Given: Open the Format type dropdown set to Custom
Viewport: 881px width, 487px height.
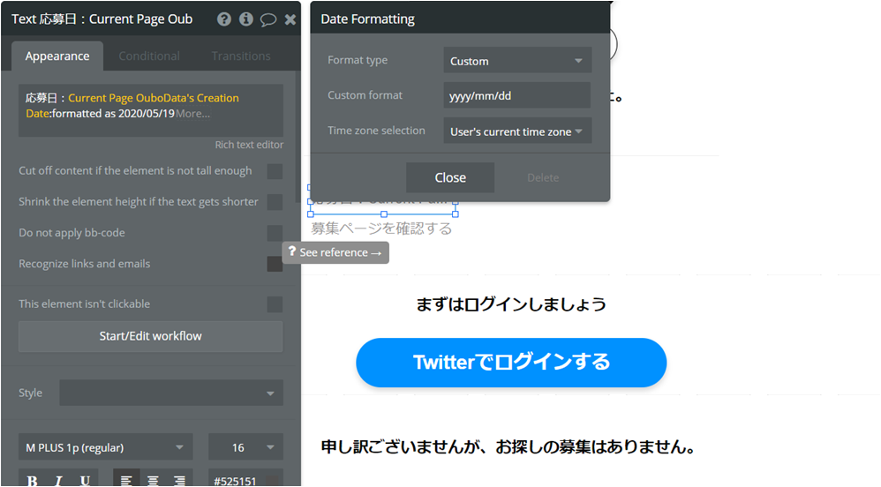Looking at the screenshot, I should tap(517, 61).
